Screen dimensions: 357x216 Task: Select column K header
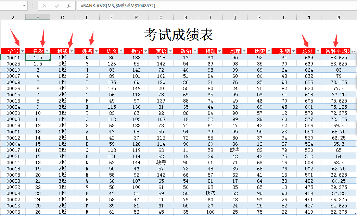pyautogui.click(x=259, y=17)
